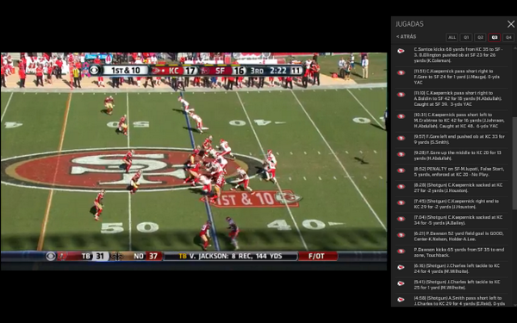Click the 49ers logo beside the 11:51 Kaepernick pass
Screen dimensions: 517x323
tap(401, 72)
